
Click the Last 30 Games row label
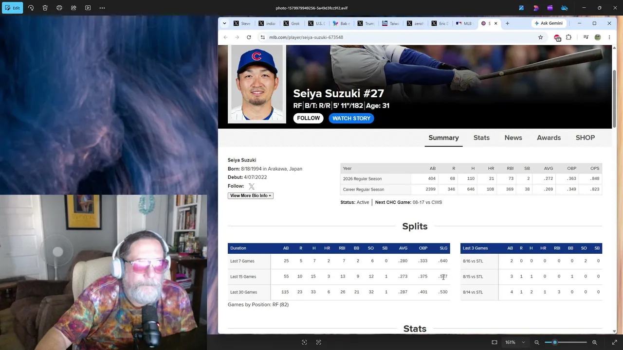click(243, 292)
